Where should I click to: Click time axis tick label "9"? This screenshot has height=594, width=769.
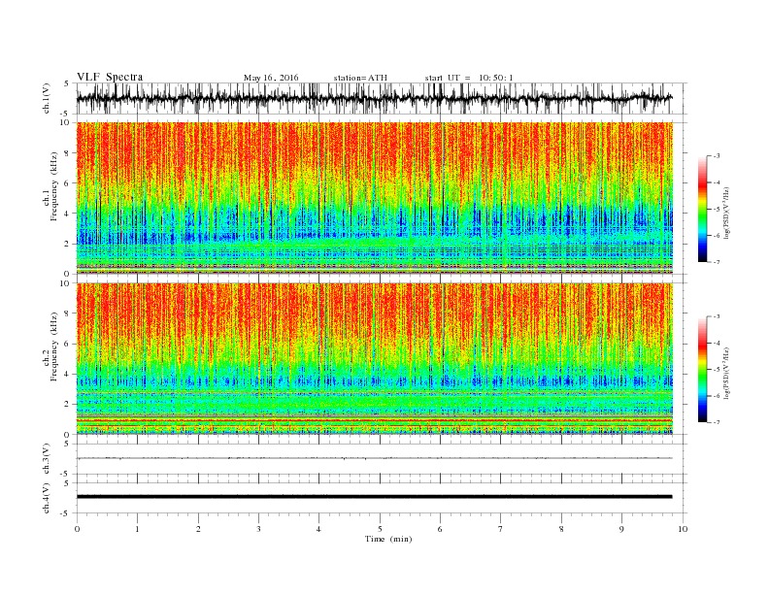[x=621, y=529]
